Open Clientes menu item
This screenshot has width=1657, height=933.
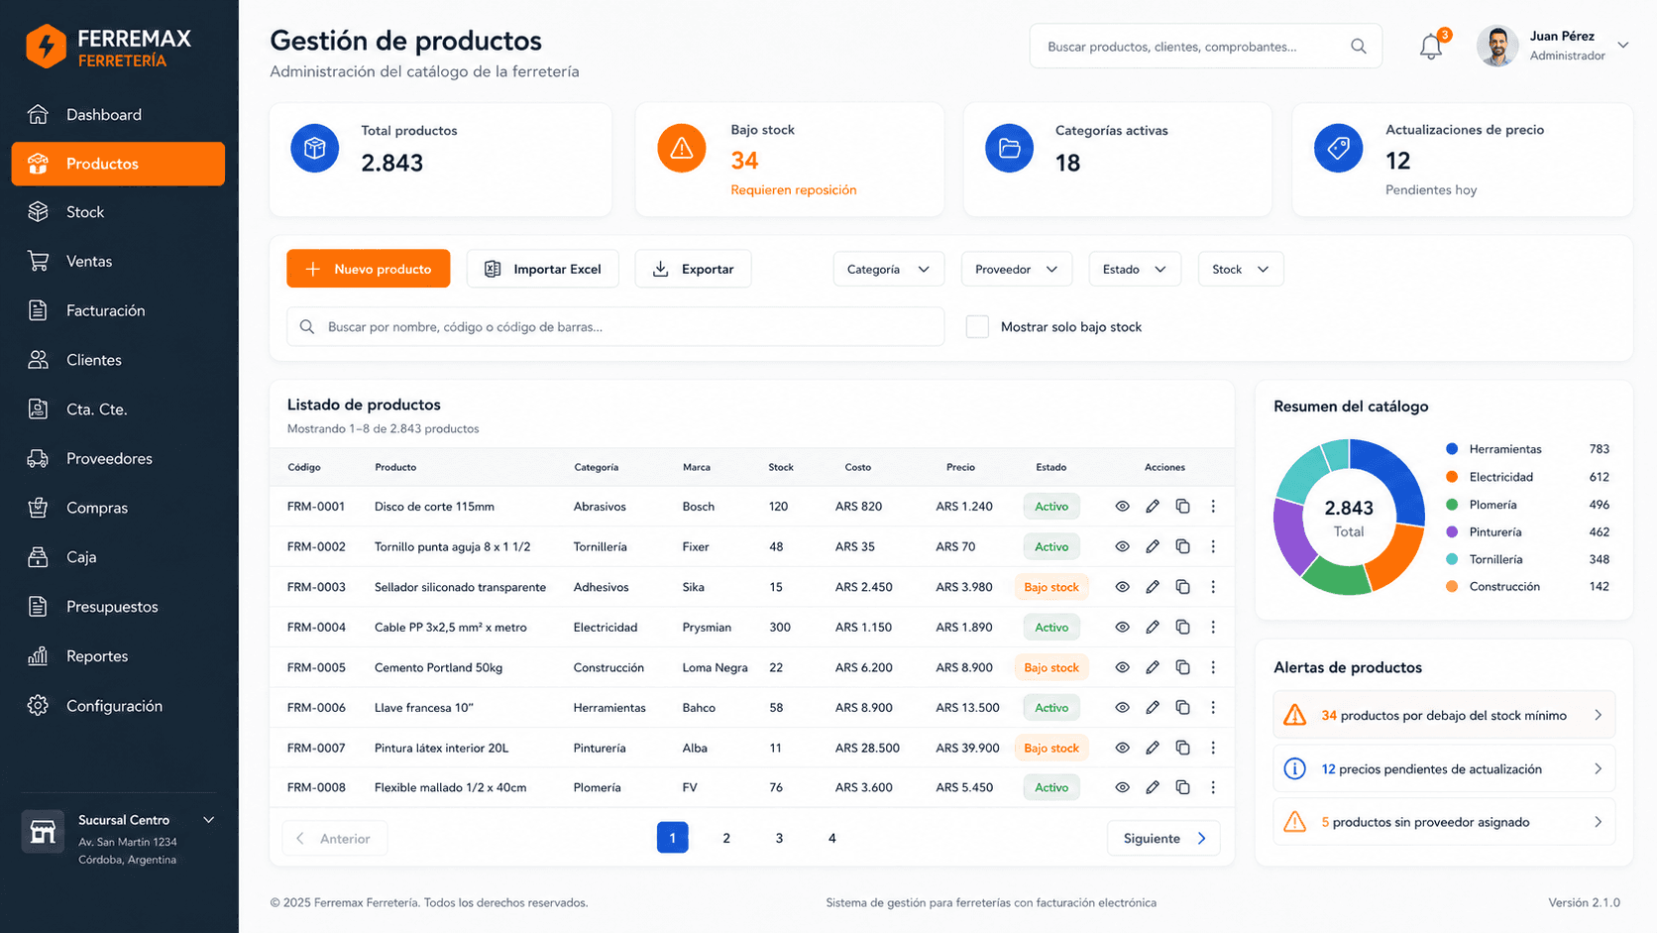pos(118,360)
